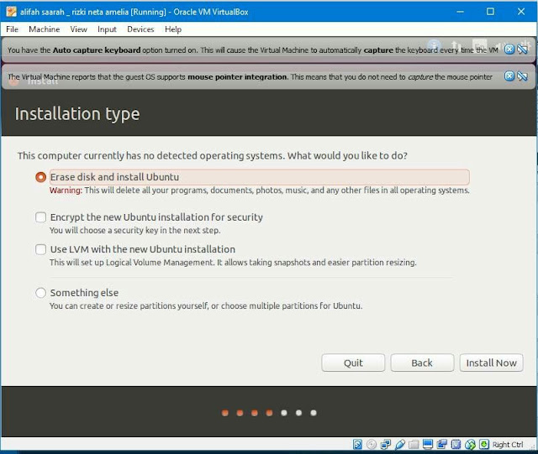This screenshot has width=538, height=454.
Task: Click the CPU virtualization (V) status icon
Action: click(x=456, y=445)
